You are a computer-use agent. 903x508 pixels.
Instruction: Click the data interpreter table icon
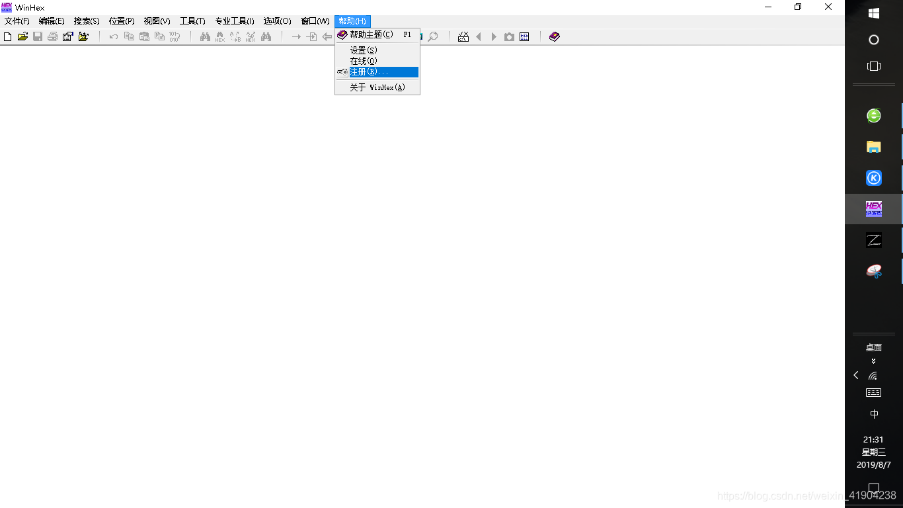pos(524,37)
